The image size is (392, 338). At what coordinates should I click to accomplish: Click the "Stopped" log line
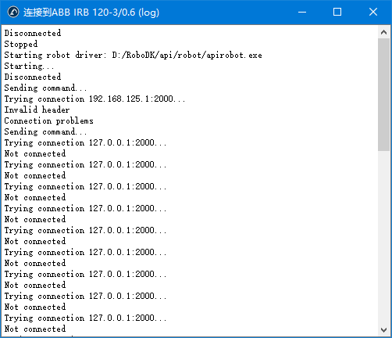click(21, 44)
